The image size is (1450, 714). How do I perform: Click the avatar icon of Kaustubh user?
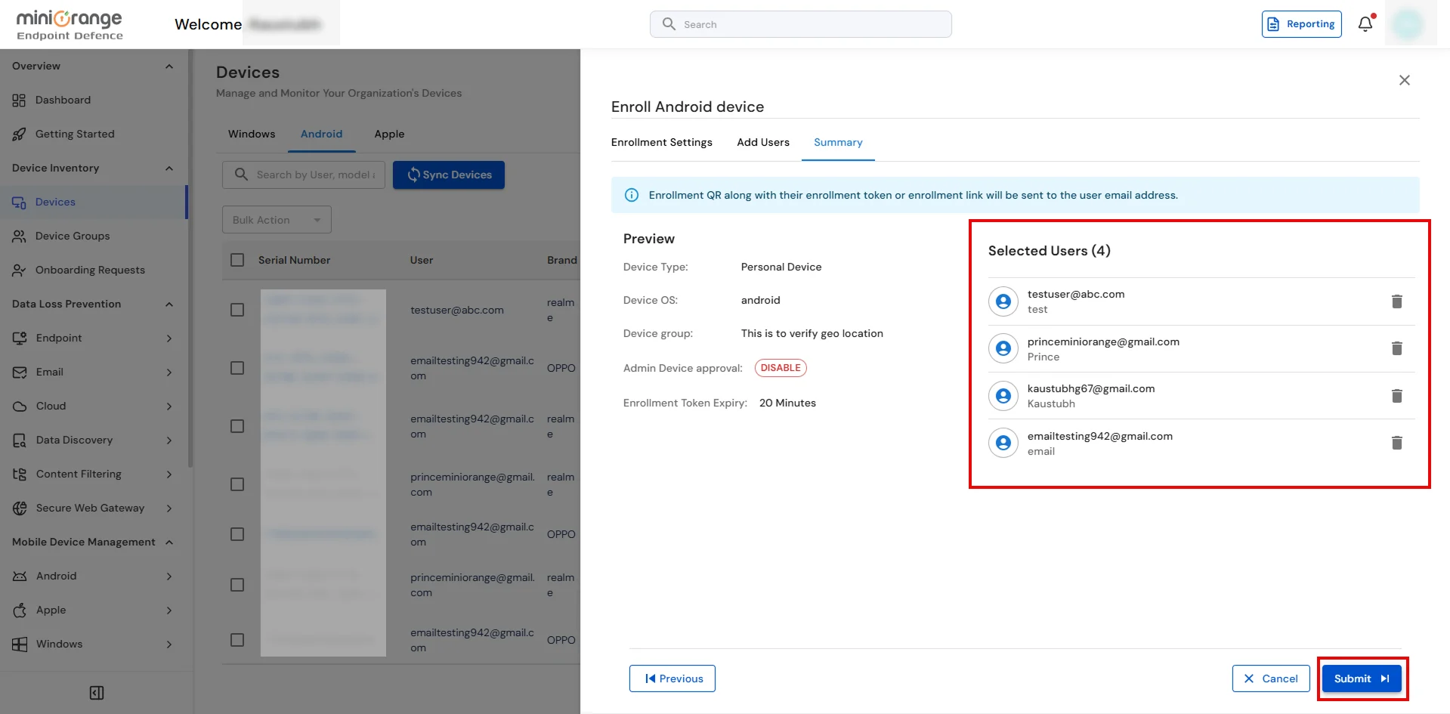(1003, 396)
